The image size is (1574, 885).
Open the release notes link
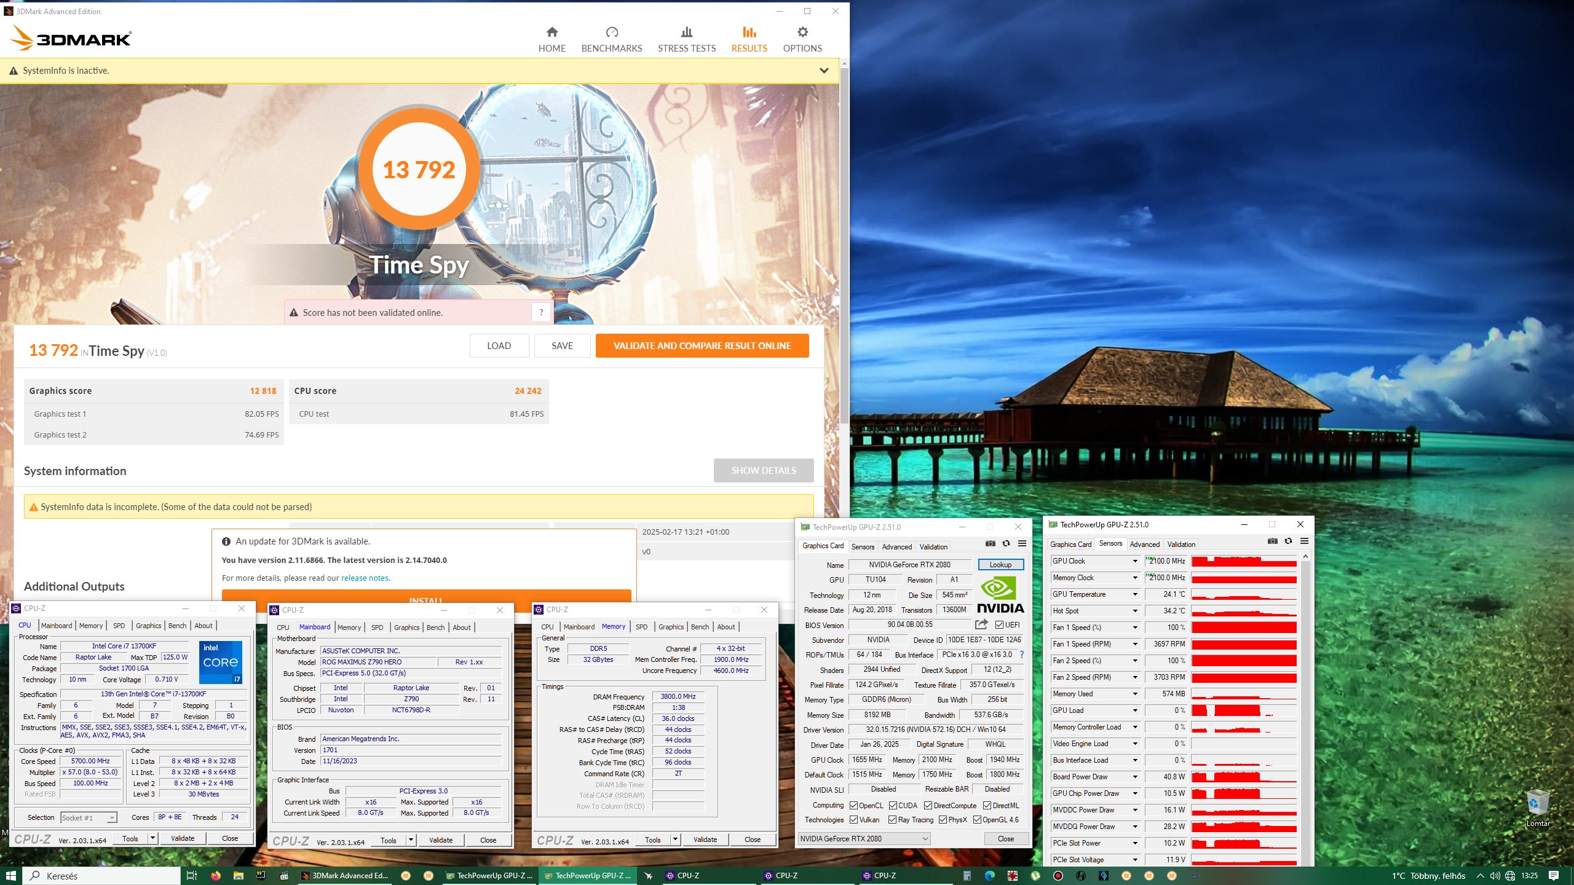click(365, 578)
